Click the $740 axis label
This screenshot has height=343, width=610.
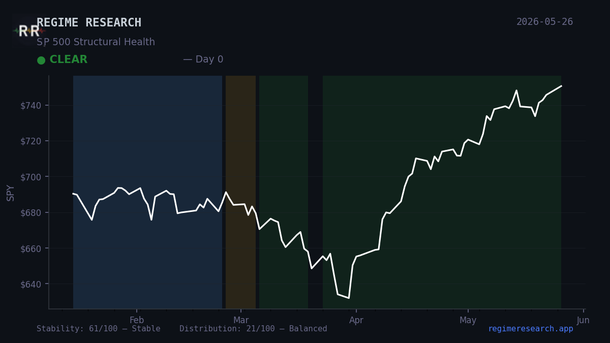tap(31, 105)
